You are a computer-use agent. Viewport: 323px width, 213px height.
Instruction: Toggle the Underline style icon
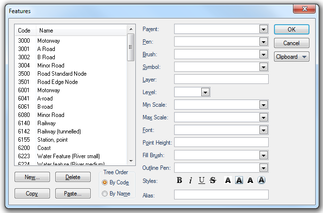202,180
